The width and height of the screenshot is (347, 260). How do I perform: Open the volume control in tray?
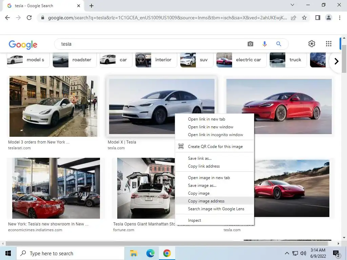(303, 253)
